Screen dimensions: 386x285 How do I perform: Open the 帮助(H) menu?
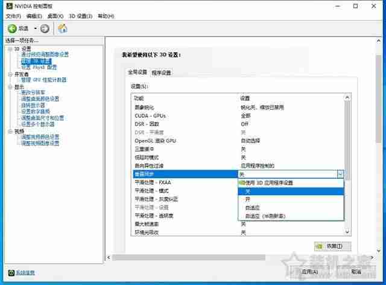[106, 16]
